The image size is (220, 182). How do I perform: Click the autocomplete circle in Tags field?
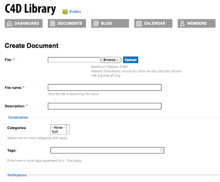[161, 150]
